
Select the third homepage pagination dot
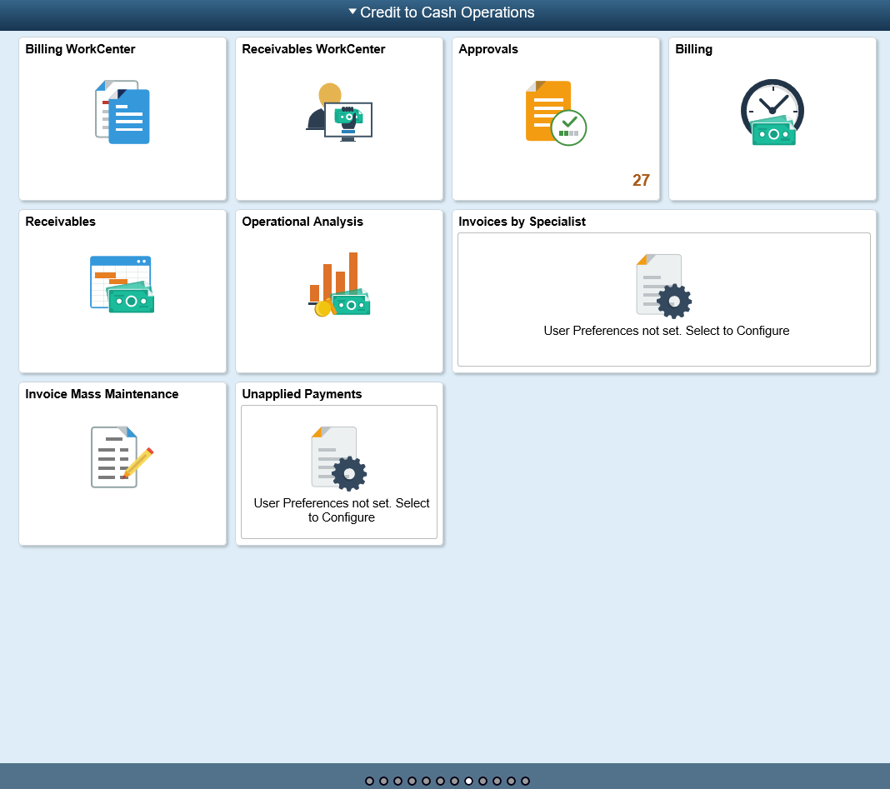pos(397,781)
